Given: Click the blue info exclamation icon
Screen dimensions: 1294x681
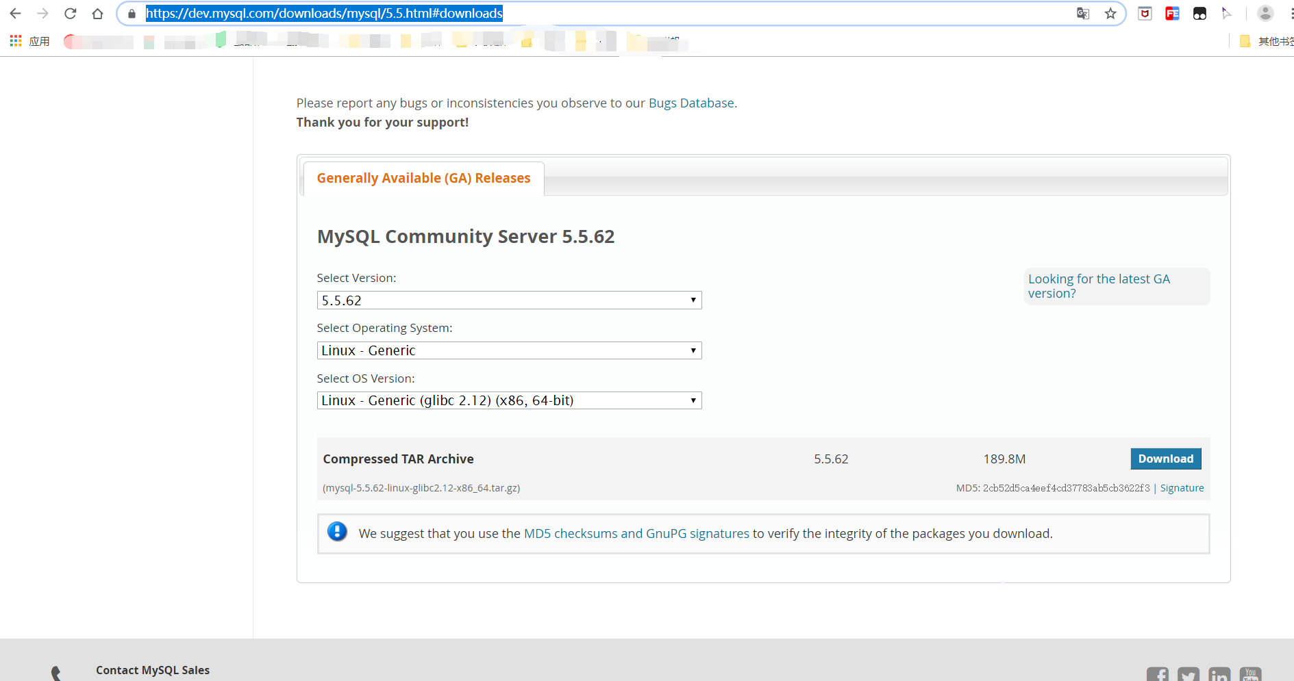Looking at the screenshot, I should pos(337,532).
